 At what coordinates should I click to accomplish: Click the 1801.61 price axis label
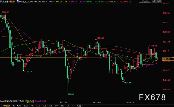167,51
